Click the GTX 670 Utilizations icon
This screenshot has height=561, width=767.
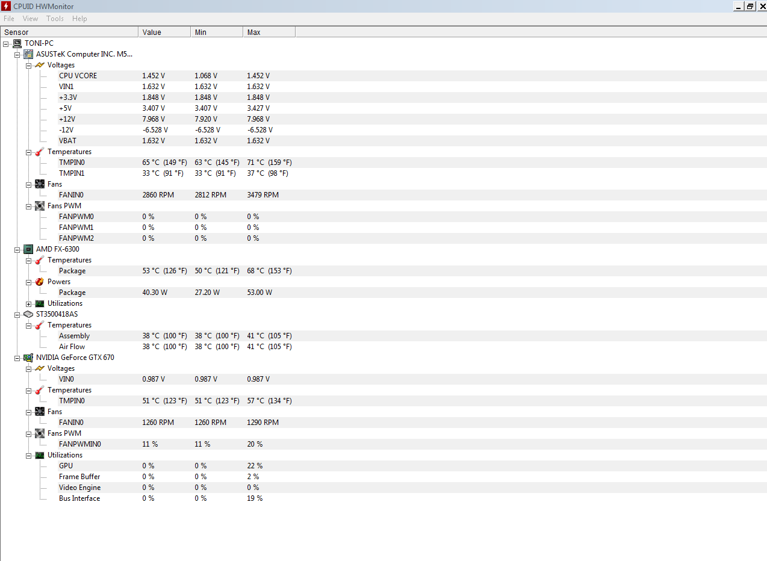tap(40, 455)
